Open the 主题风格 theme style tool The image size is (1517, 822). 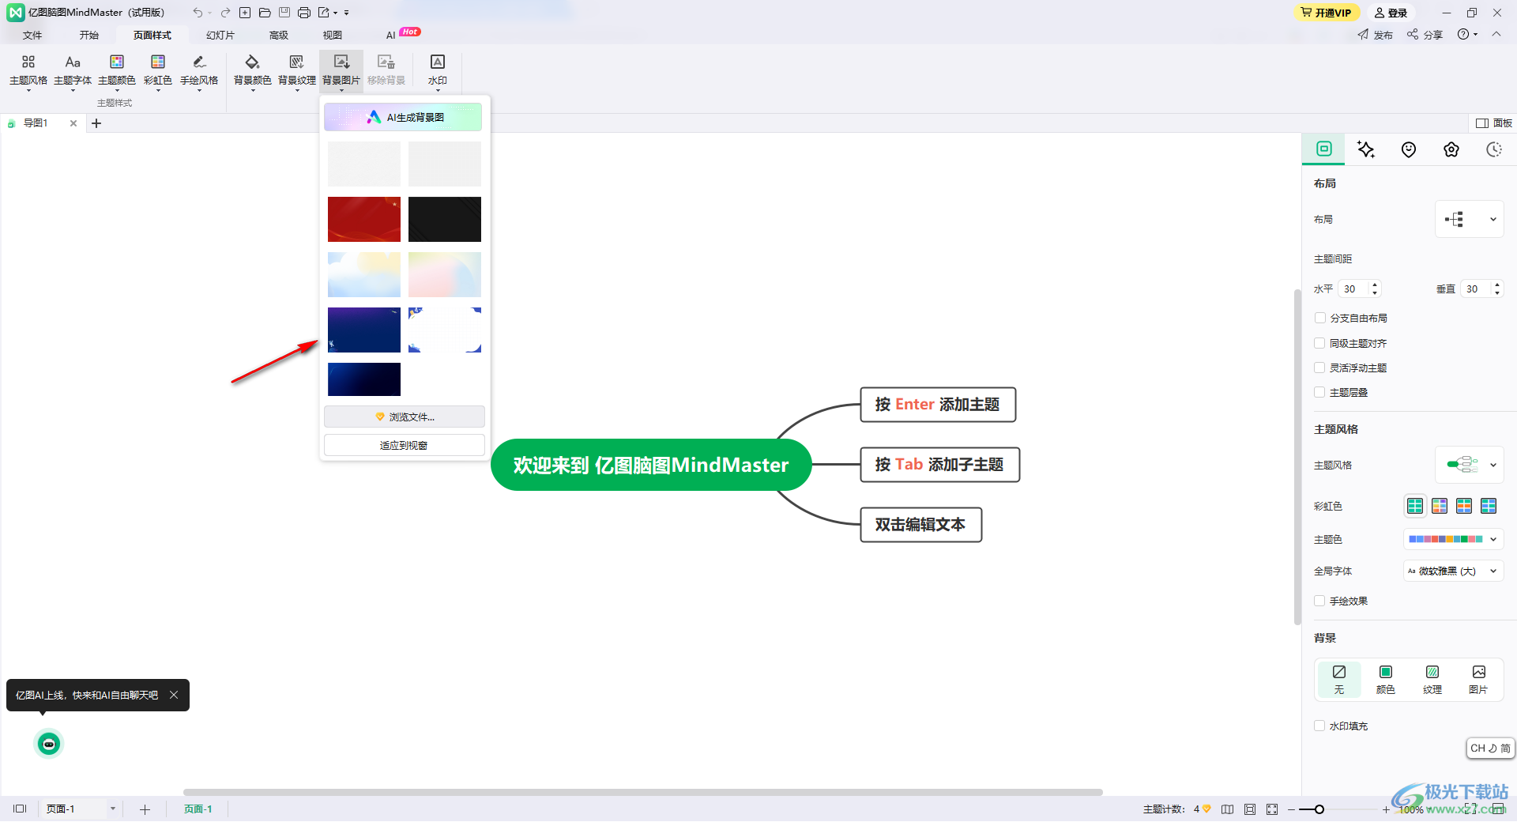click(x=28, y=71)
